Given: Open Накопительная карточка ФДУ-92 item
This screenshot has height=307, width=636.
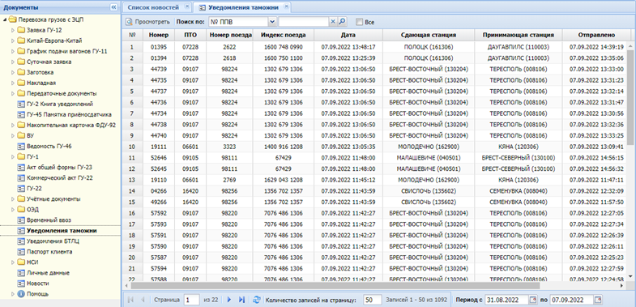Looking at the screenshot, I should (x=71, y=125).
